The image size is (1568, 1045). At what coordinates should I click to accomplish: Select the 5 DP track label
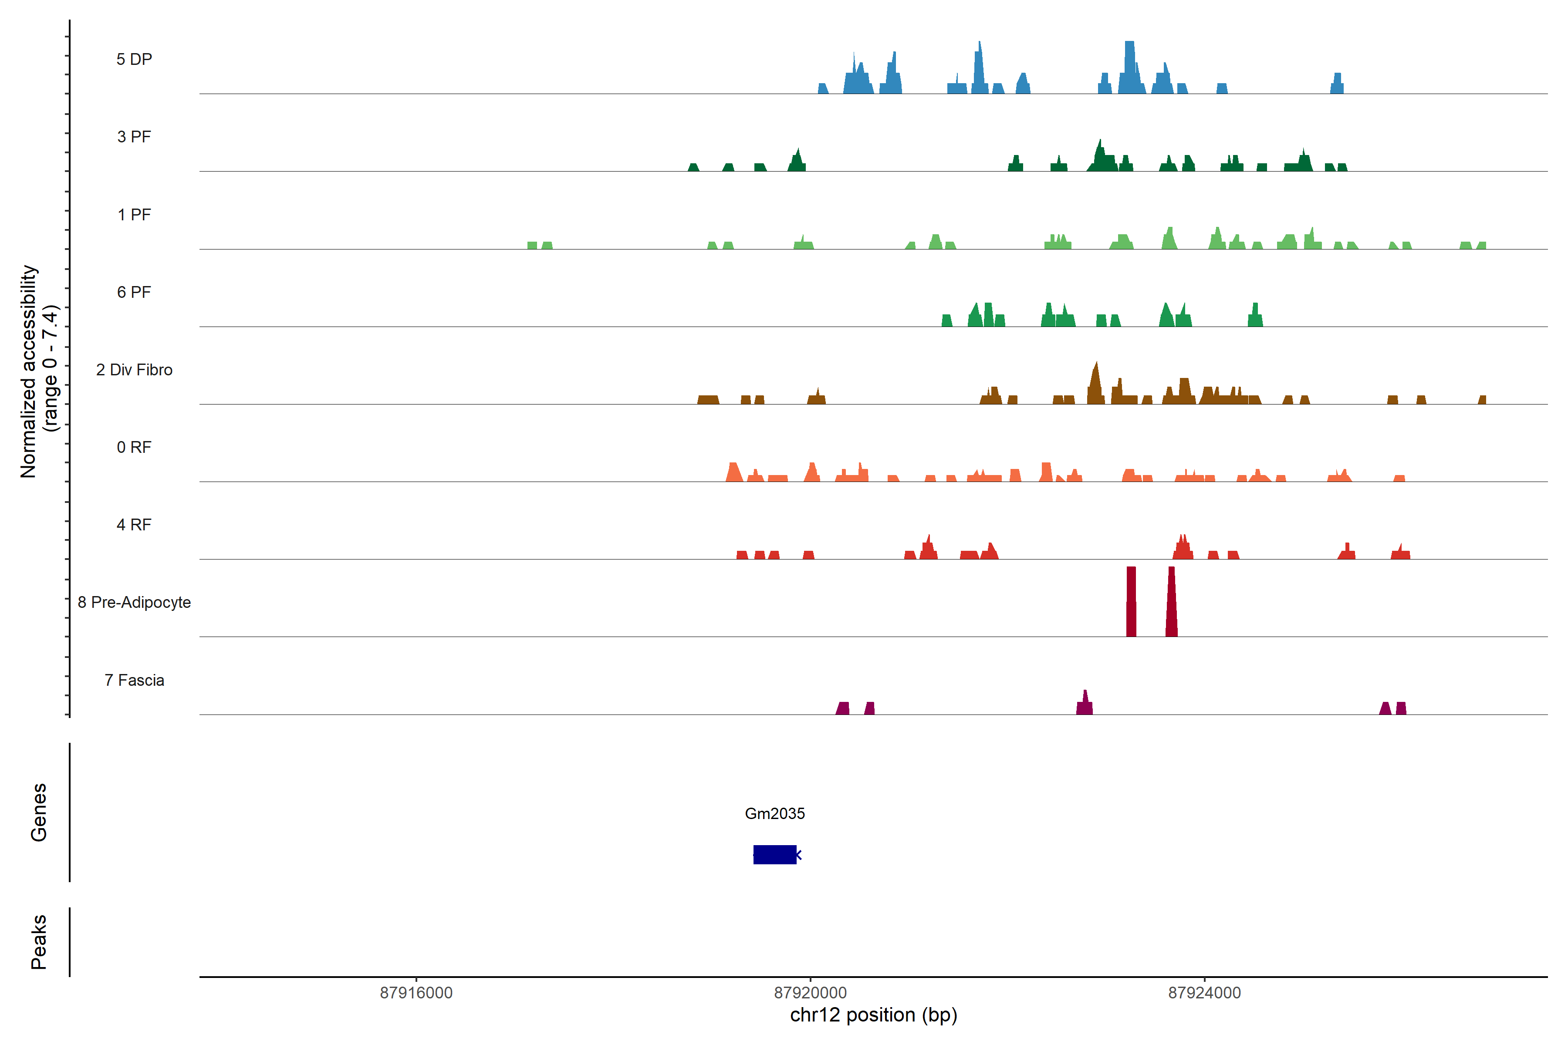(x=134, y=59)
